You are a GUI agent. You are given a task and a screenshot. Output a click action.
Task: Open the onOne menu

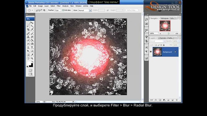(x=85, y=6)
